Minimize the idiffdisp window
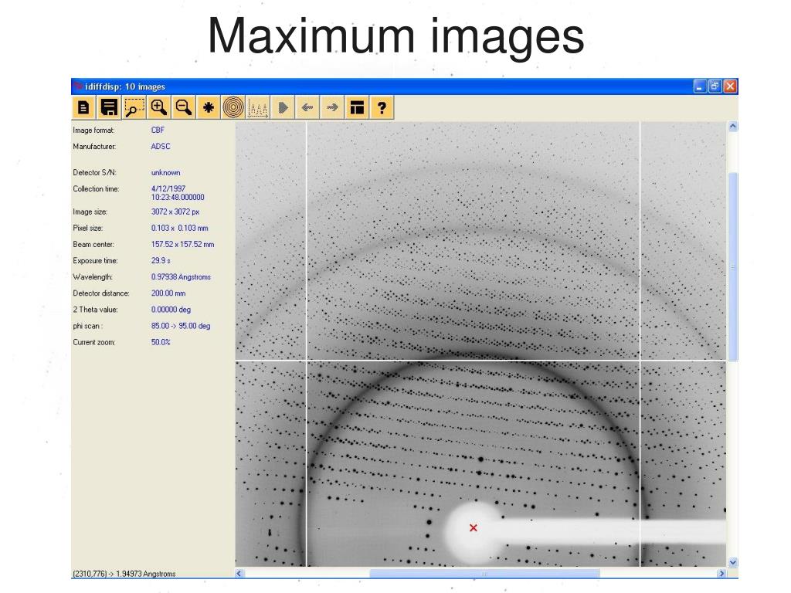This screenshot has height=593, width=791. 699,86
